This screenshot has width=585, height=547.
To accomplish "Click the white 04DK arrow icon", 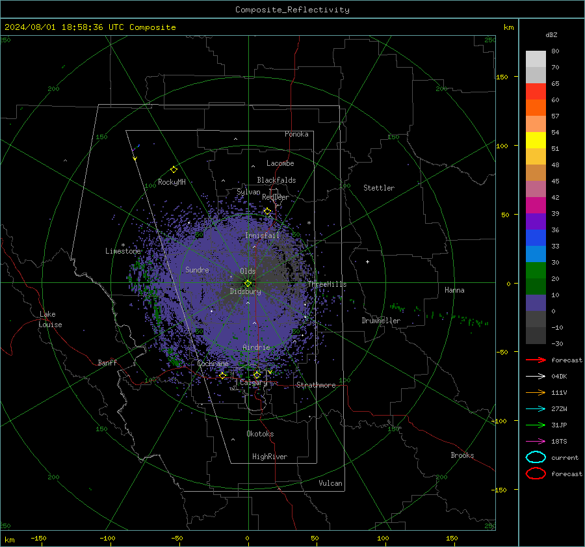I will click(x=536, y=377).
